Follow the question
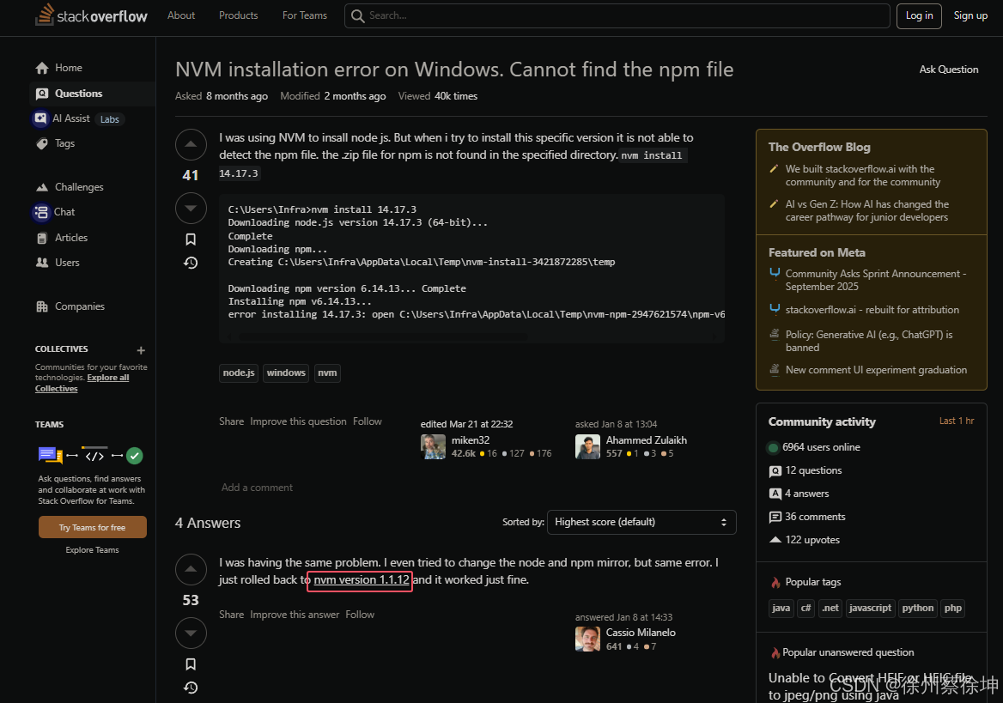This screenshot has width=1003, height=703. [x=368, y=421]
